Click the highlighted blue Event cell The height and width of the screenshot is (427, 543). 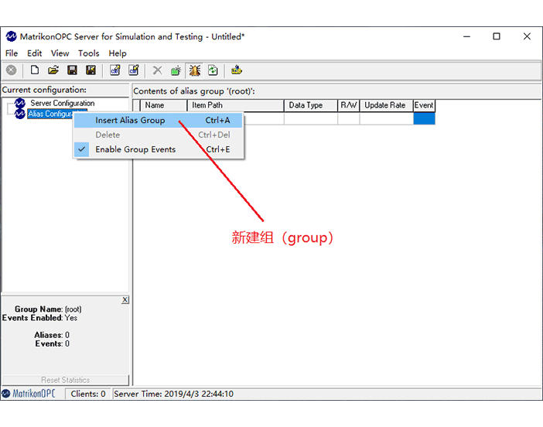pos(424,118)
